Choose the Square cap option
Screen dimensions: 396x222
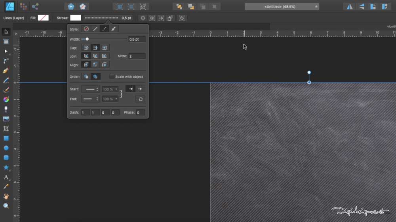[104, 48]
